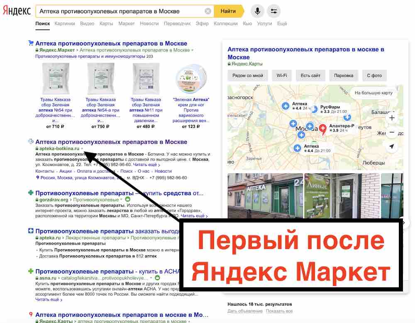Open Контакты sitelink of Botkina pharmacy
415x323 pixels.
tap(45, 171)
